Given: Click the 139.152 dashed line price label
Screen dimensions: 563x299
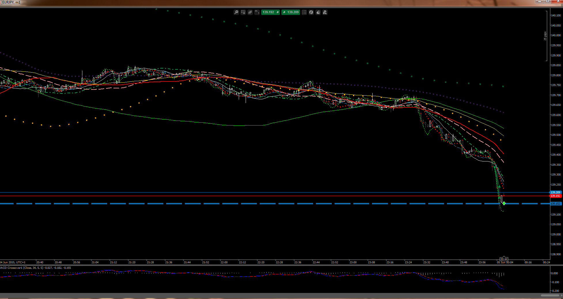Looking at the screenshot, I should click(x=556, y=204).
